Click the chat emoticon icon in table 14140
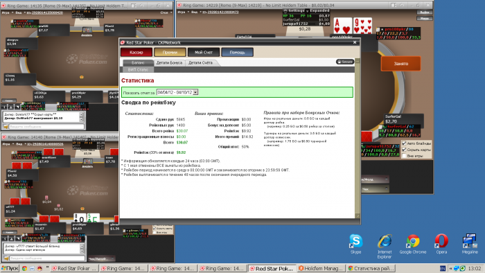This screenshot has height=273, width=485. (x=6, y=258)
